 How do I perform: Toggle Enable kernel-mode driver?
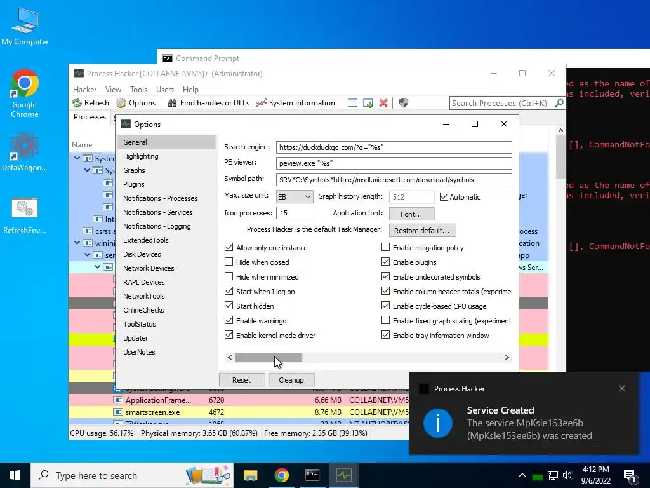[229, 335]
